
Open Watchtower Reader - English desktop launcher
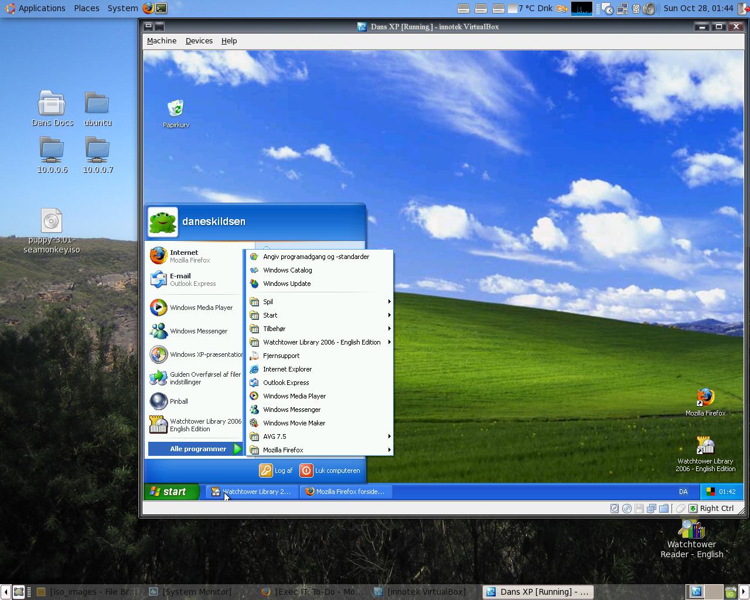[x=691, y=539]
